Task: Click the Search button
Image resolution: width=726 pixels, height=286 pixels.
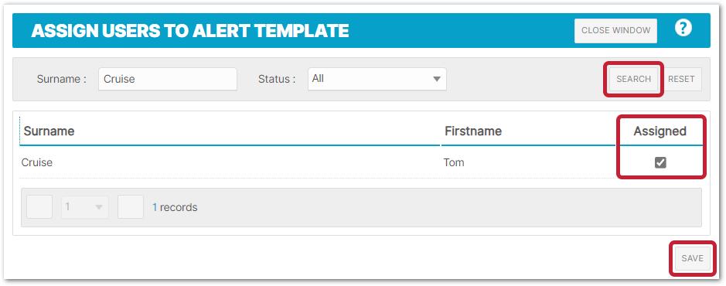Action: tap(633, 79)
